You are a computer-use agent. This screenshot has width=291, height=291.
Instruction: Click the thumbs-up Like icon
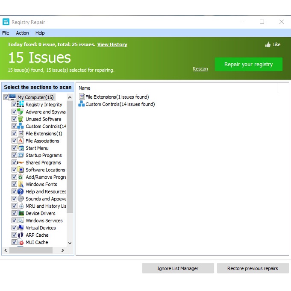[268, 44]
